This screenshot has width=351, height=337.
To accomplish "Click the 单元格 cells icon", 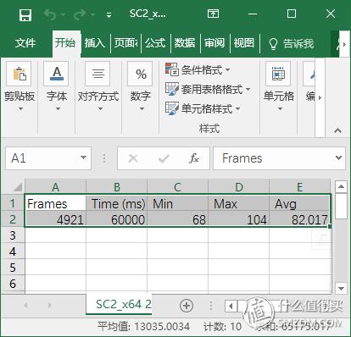I will [278, 74].
